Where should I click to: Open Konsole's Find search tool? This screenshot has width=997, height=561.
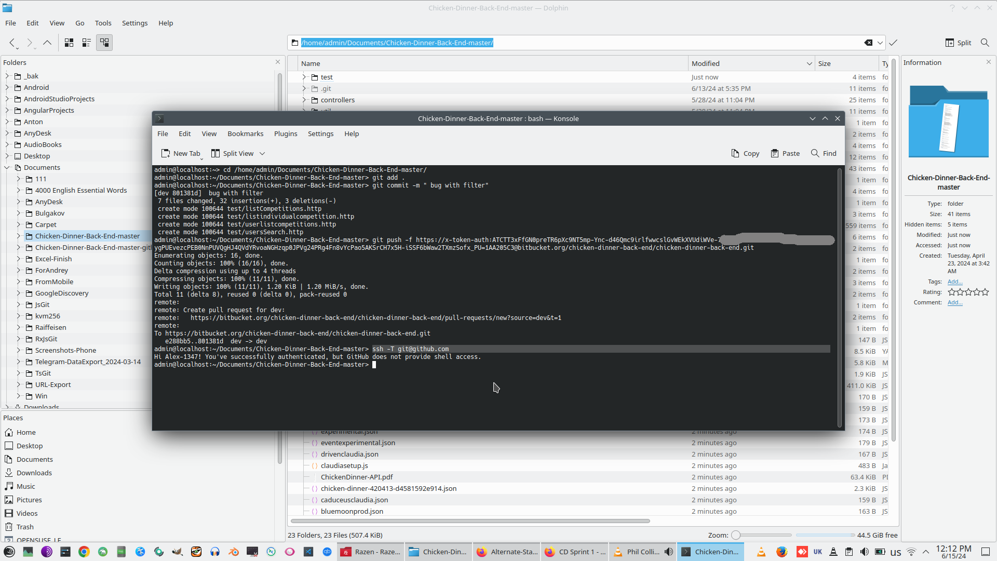coord(824,153)
